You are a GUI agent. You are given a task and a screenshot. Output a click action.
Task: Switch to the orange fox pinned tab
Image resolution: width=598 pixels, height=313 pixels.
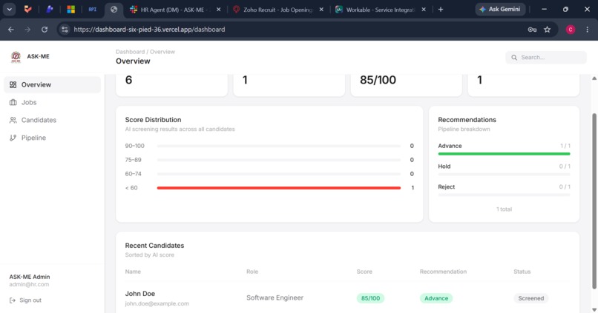point(28,10)
